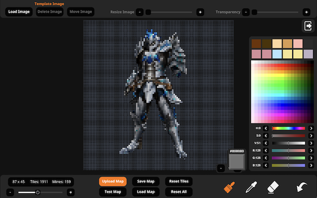Select the paintbrush tool
Viewport: 317px width, 198px height.
point(229,187)
